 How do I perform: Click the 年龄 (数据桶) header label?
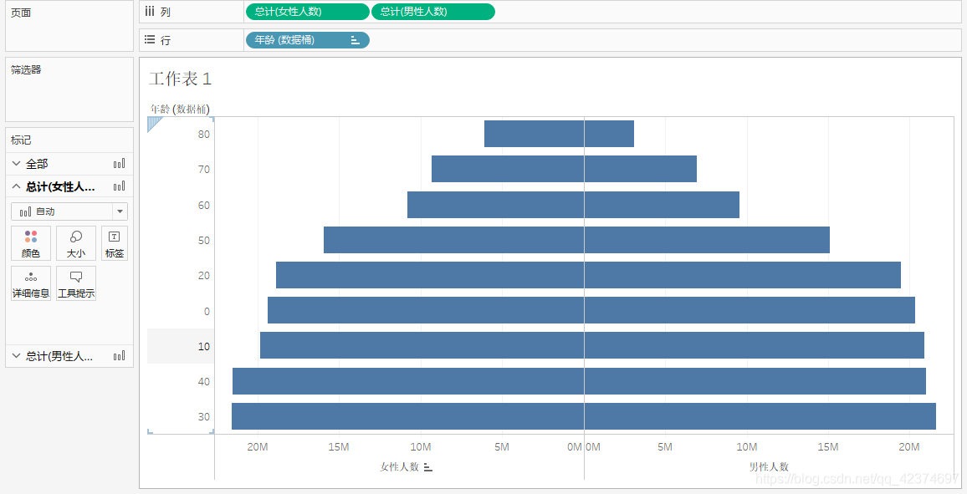pyautogui.click(x=180, y=109)
